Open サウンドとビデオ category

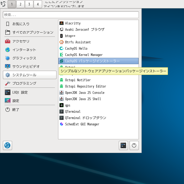[30, 67]
